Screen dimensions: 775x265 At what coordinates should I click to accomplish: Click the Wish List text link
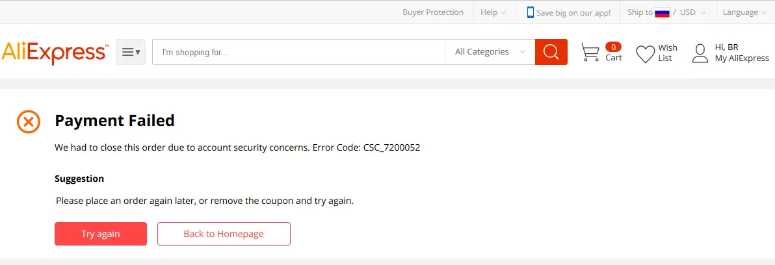pyautogui.click(x=667, y=53)
